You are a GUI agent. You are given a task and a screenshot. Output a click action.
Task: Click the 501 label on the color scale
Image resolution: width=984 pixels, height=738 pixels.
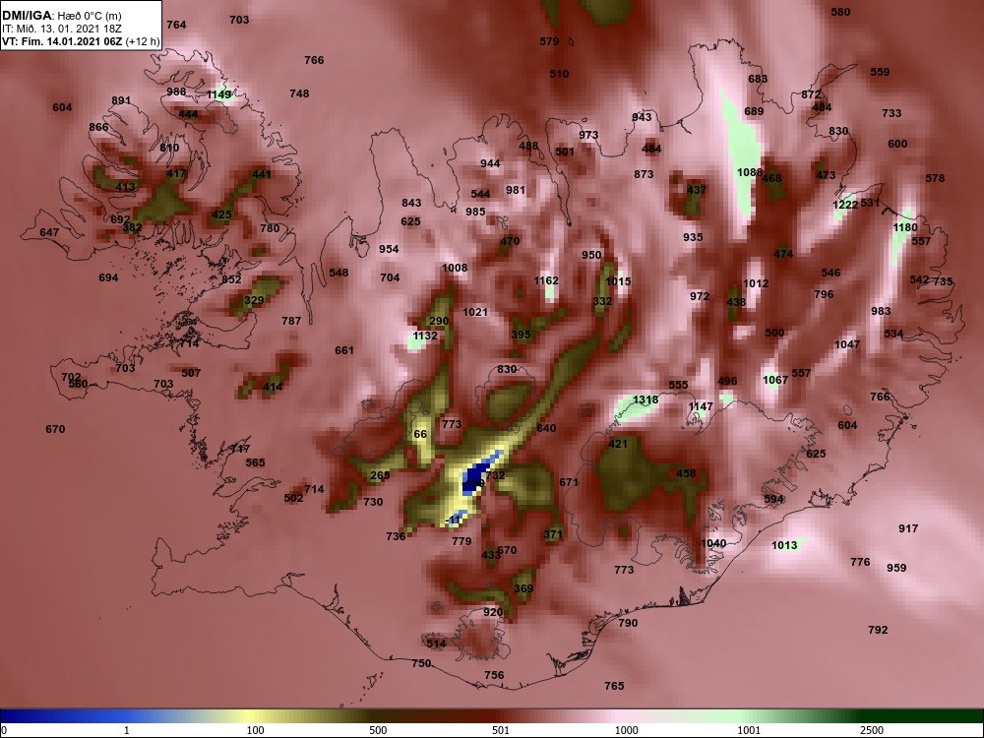501,730
